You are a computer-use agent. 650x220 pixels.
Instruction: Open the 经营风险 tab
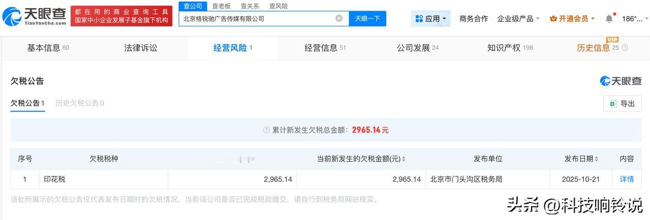tap(233, 48)
